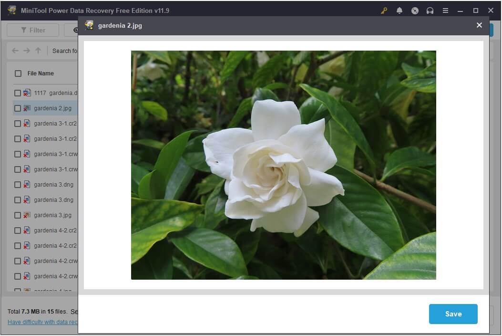502x336 pixels.
Task: Select the 1117 gardenia file name
Action: (56, 93)
